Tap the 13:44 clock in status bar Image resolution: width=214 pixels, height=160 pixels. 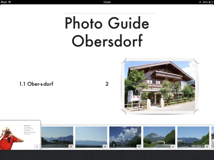pyautogui.click(x=107, y=2)
